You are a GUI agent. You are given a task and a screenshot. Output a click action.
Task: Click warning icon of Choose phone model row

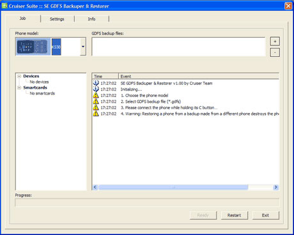(x=96, y=95)
